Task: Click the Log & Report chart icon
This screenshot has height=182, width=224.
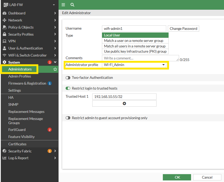Action: (x=4, y=158)
